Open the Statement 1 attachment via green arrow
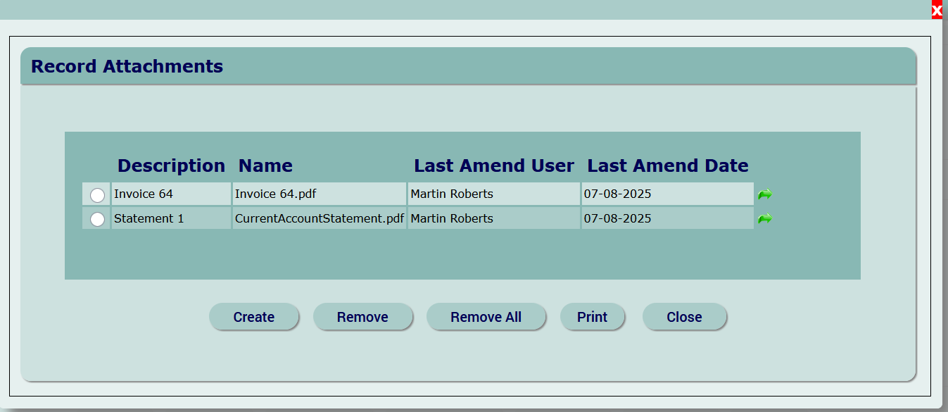Screen dimensions: 948x412 point(764,219)
